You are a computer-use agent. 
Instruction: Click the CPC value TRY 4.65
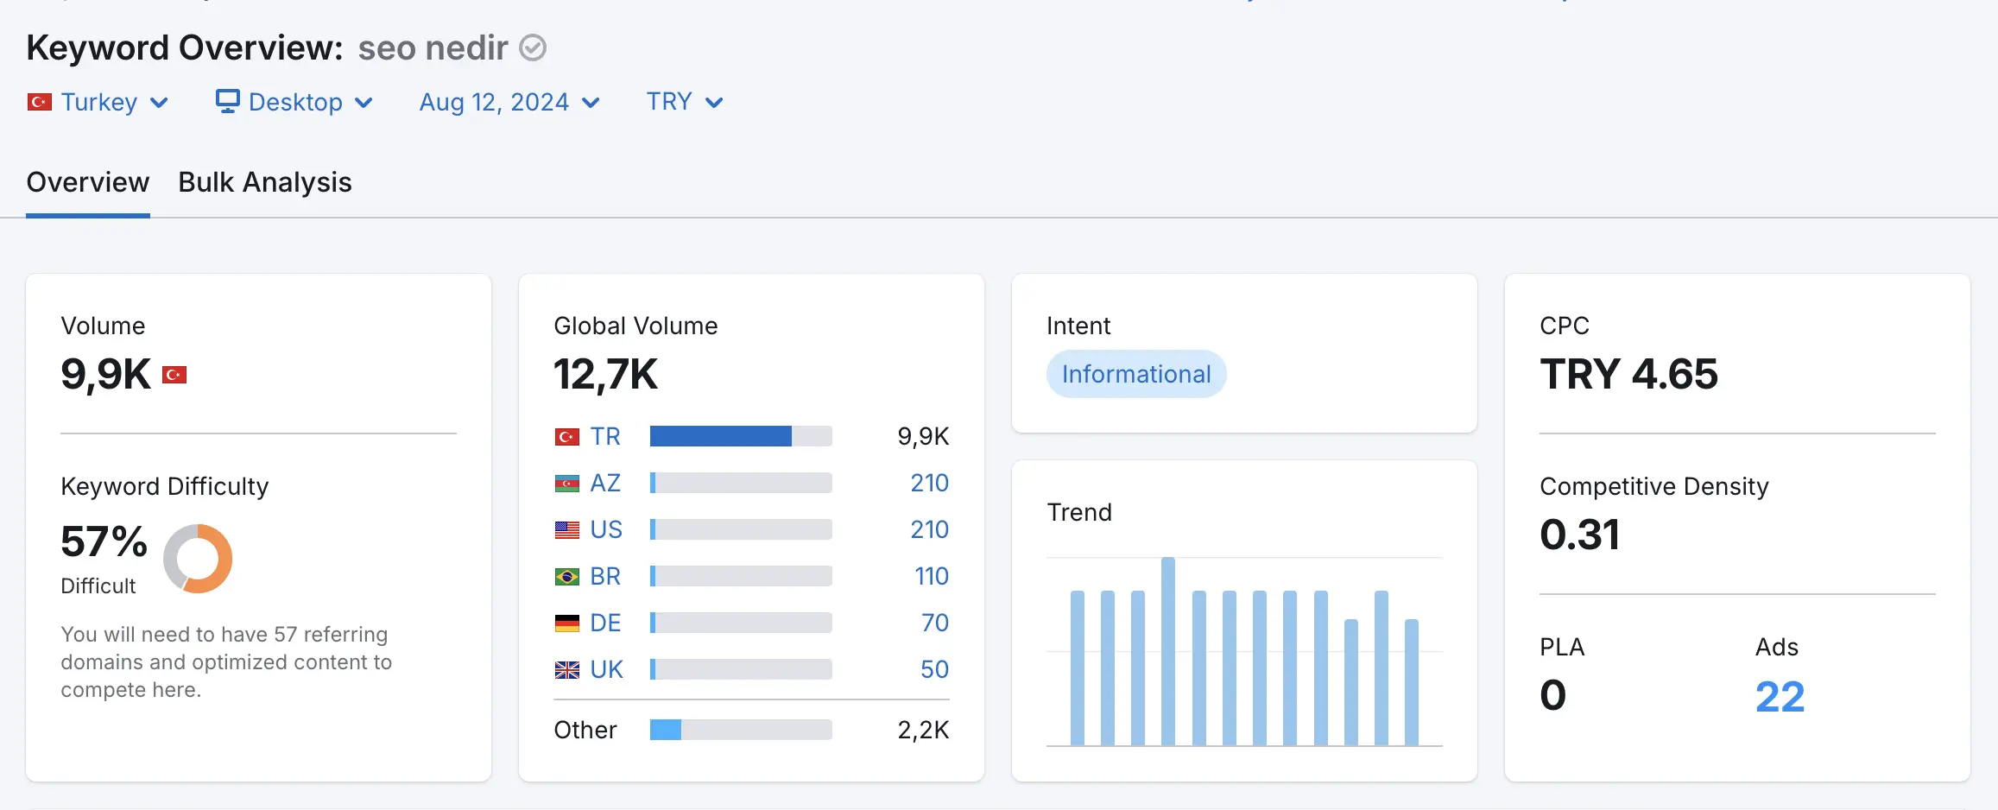click(1628, 375)
